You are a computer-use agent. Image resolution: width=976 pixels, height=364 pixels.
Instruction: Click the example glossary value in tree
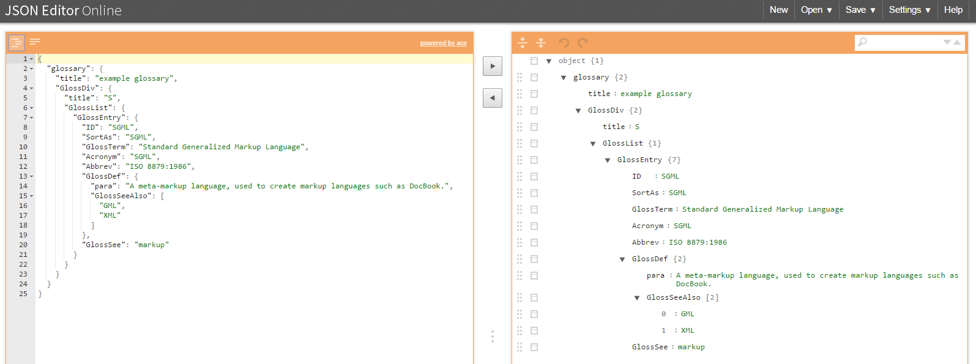click(x=656, y=94)
